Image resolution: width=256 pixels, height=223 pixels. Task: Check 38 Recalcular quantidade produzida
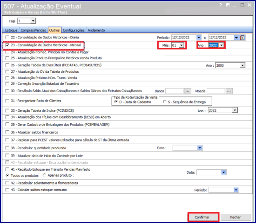(x=7, y=148)
